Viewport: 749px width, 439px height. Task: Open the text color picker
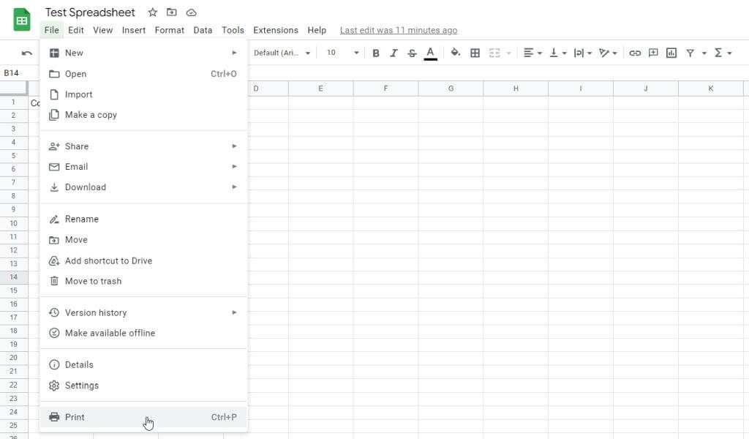pos(430,53)
